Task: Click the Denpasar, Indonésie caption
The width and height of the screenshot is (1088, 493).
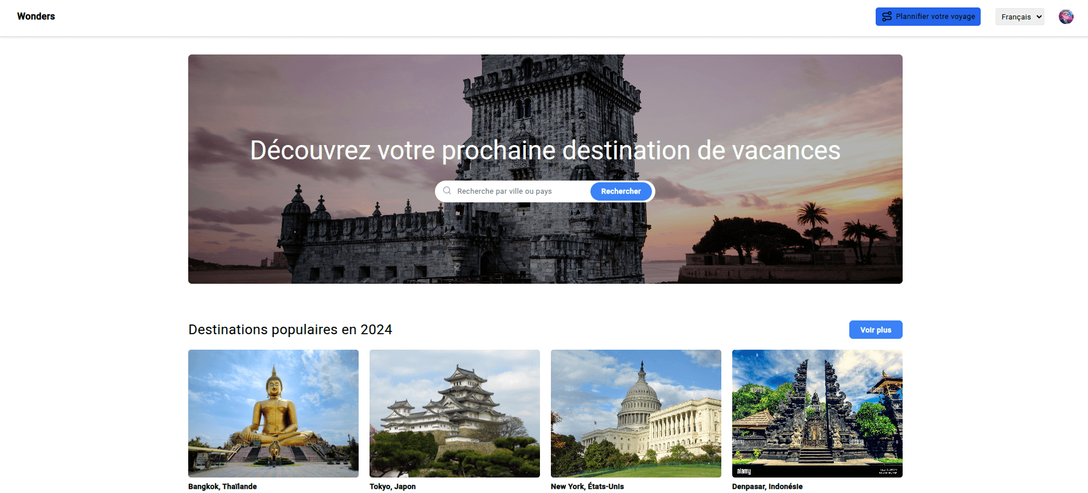Action: [x=767, y=486]
